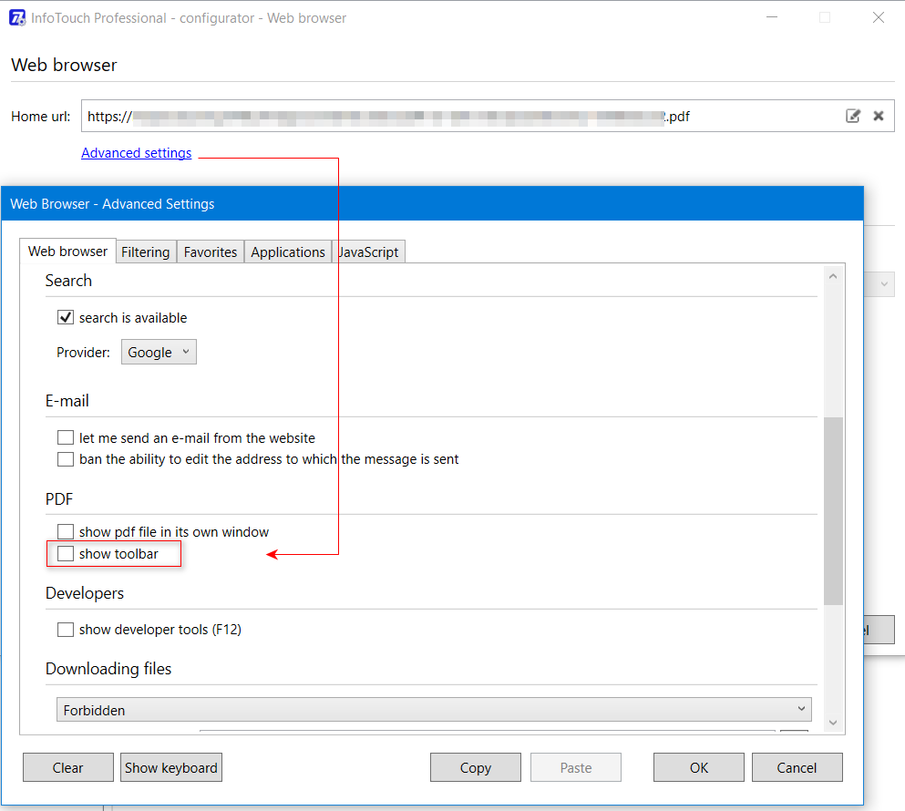Open the Favorites tab
The width and height of the screenshot is (905, 811).
pyautogui.click(x=211, y=252)
